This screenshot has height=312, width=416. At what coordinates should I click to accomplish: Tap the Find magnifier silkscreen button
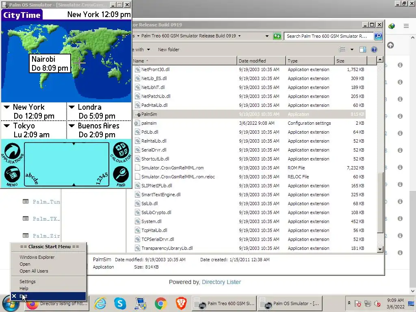click(121, 176)
